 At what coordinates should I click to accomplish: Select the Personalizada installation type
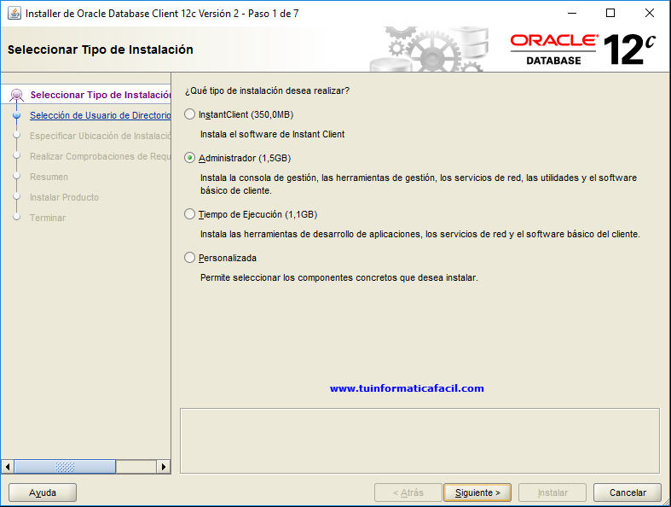(189, 258)
